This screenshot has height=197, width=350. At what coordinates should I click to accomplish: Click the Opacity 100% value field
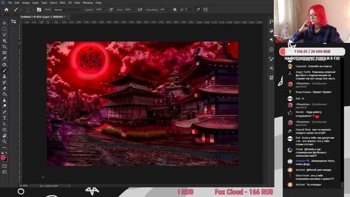(98, 10)
